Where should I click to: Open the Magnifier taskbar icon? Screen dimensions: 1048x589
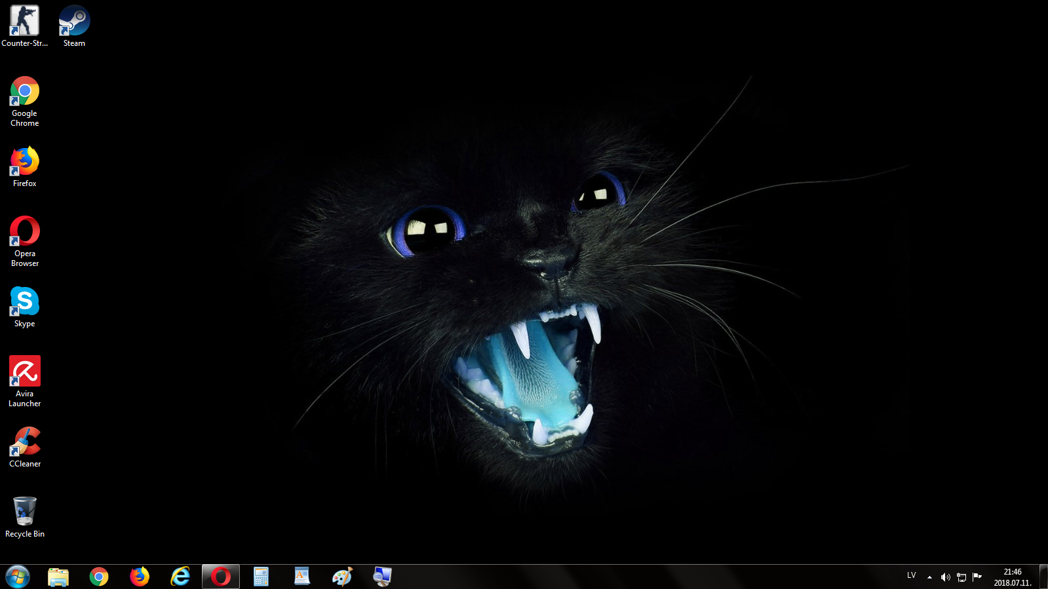coord(383,577)
